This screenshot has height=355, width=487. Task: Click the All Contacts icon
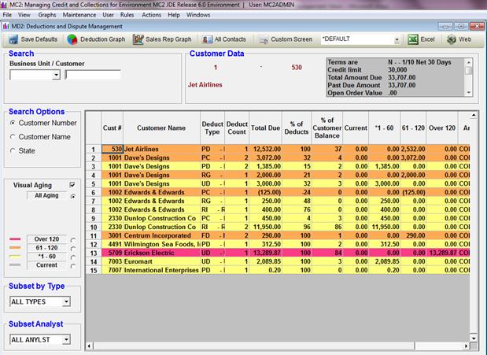(207, 39)
